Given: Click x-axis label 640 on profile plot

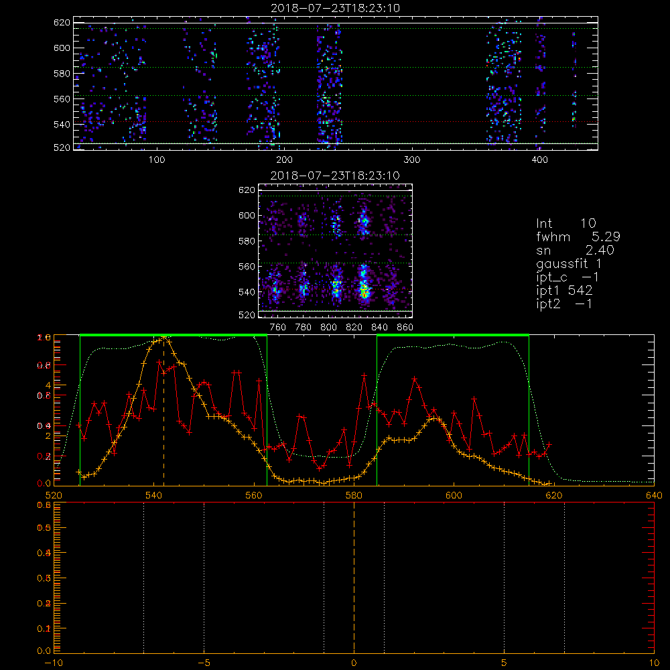Looking at the screenshot, I should 654,495.
